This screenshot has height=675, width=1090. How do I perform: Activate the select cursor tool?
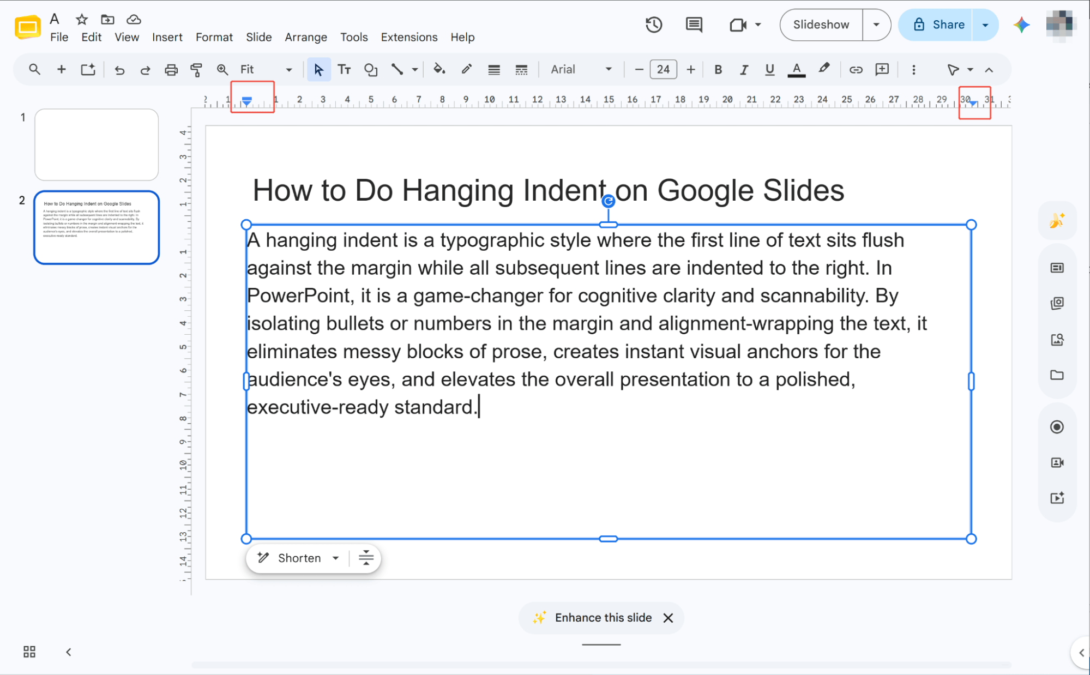pyautogui.click(x=319, y=69)
